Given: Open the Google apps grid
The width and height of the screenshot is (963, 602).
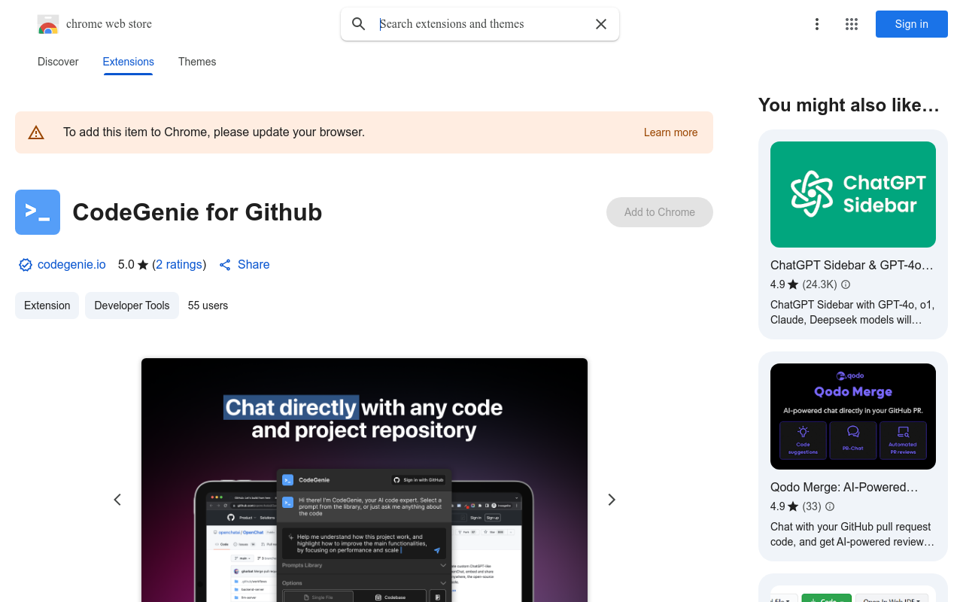Looking at the screenshot, I should tap(852, 24).
